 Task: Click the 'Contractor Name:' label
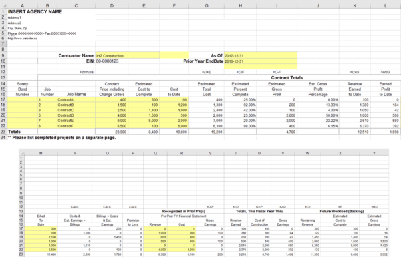[76, 55]
